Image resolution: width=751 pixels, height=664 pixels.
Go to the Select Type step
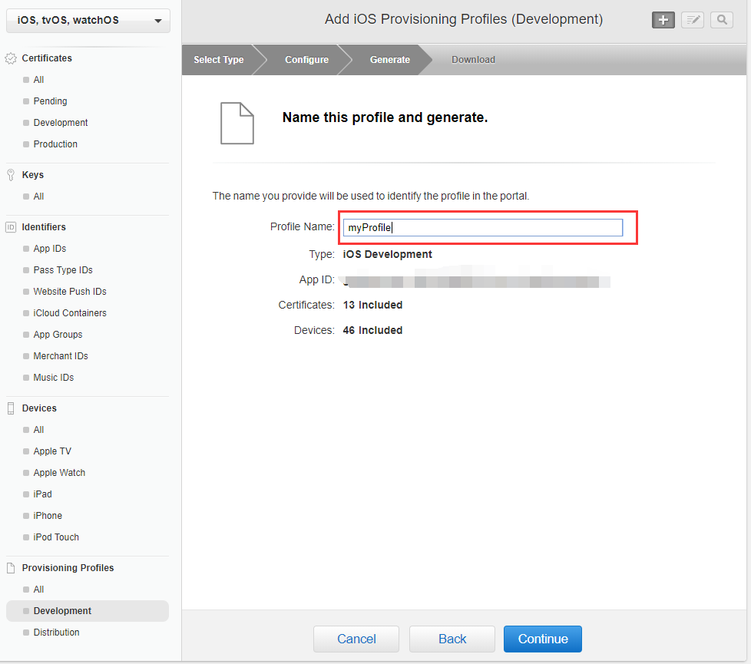[x=219, y=60]
